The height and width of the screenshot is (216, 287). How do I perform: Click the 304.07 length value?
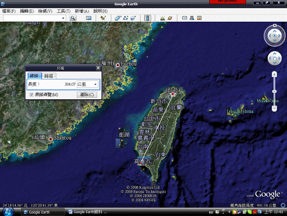(70, 85)
